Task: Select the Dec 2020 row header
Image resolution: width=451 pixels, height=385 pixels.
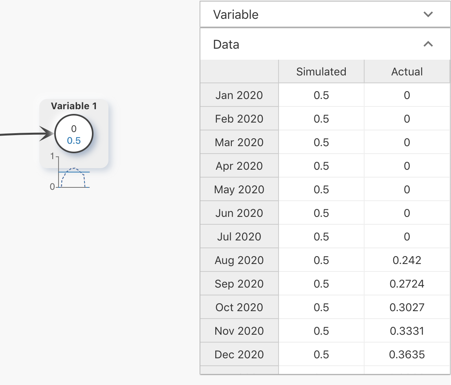Action: 239,354
